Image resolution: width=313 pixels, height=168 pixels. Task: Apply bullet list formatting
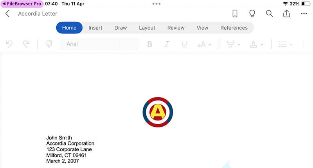pos(282,44)
